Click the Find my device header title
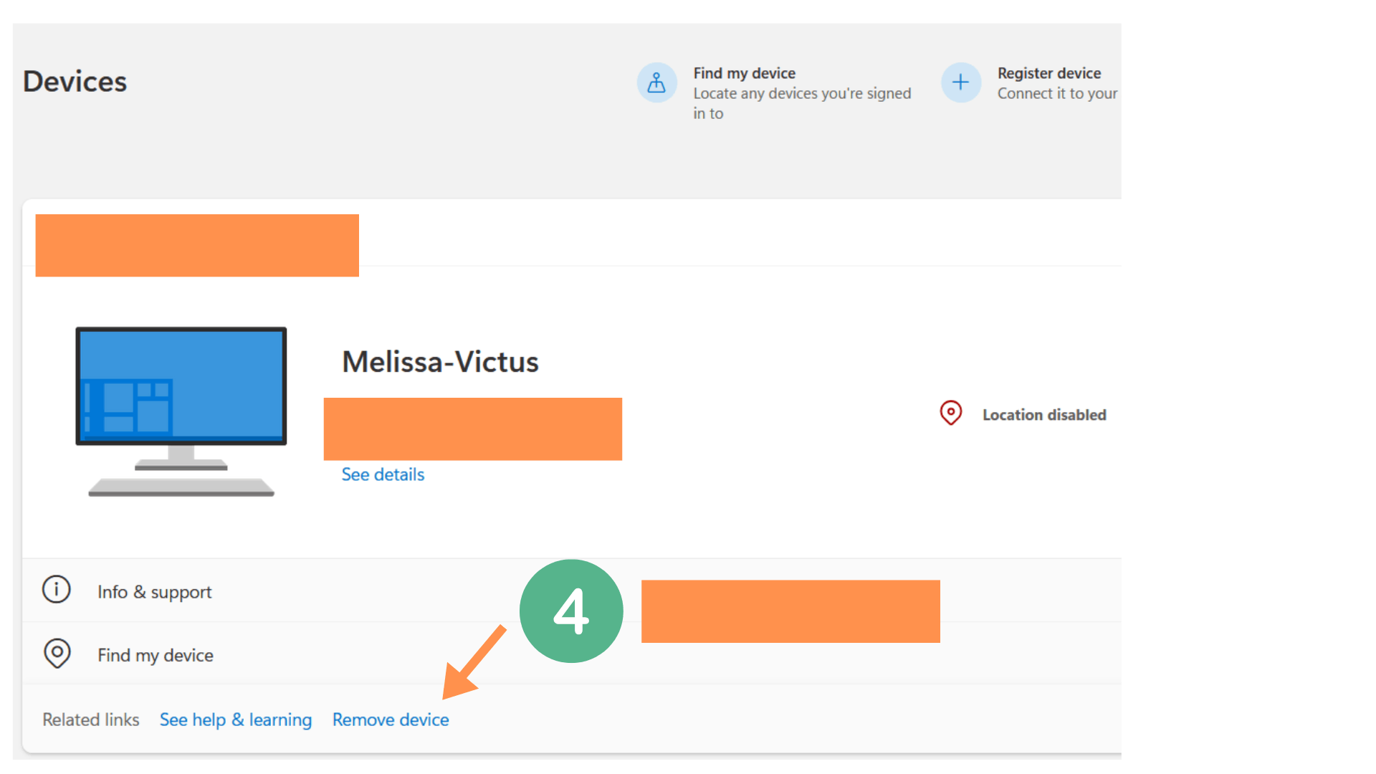This screenshot has width=1376, height=774. tap(744, 73)
